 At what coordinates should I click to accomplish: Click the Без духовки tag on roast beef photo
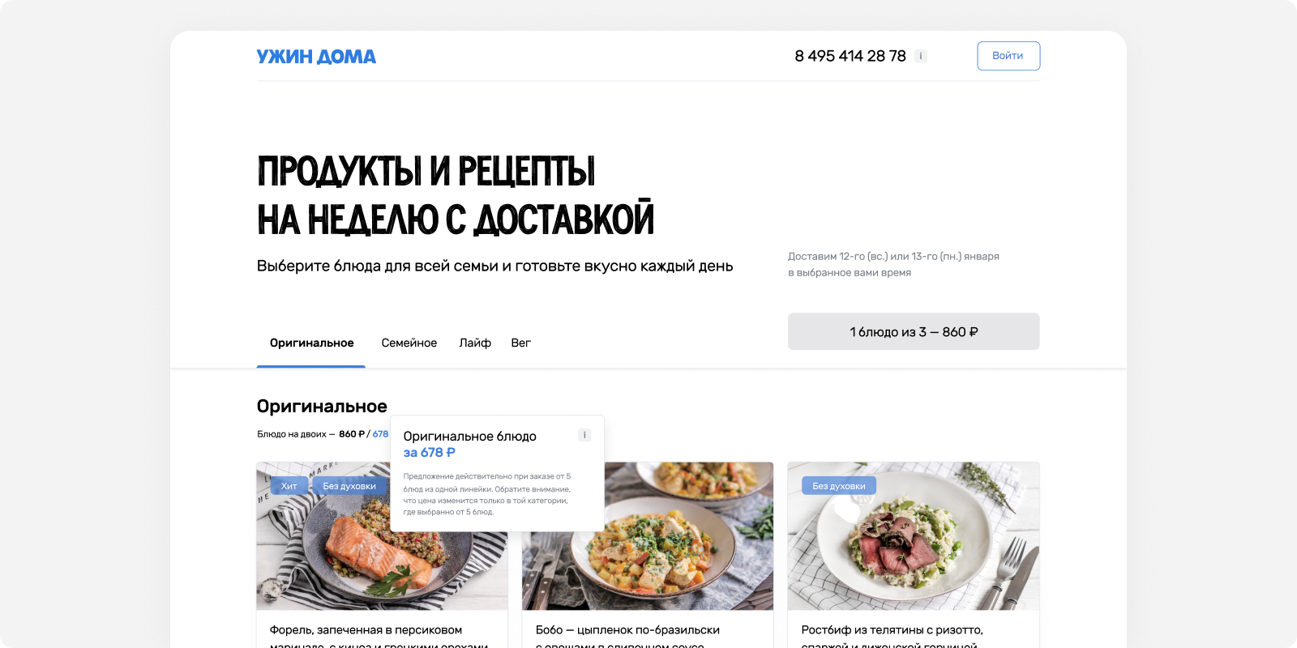[x=839, y=486]
